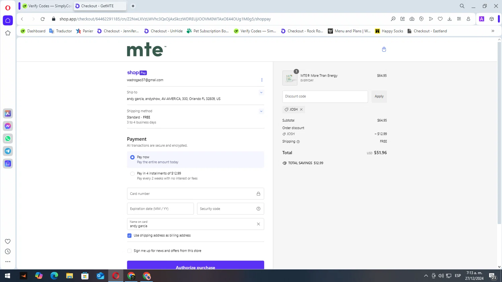
Task: Uncheck use shipping address as billing
Action: (x=129, y=236)
